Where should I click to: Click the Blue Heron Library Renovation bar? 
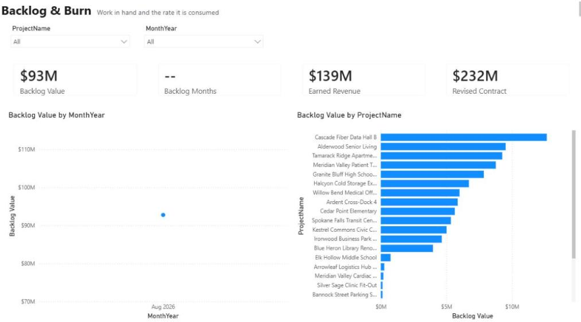tap(407, 248)
